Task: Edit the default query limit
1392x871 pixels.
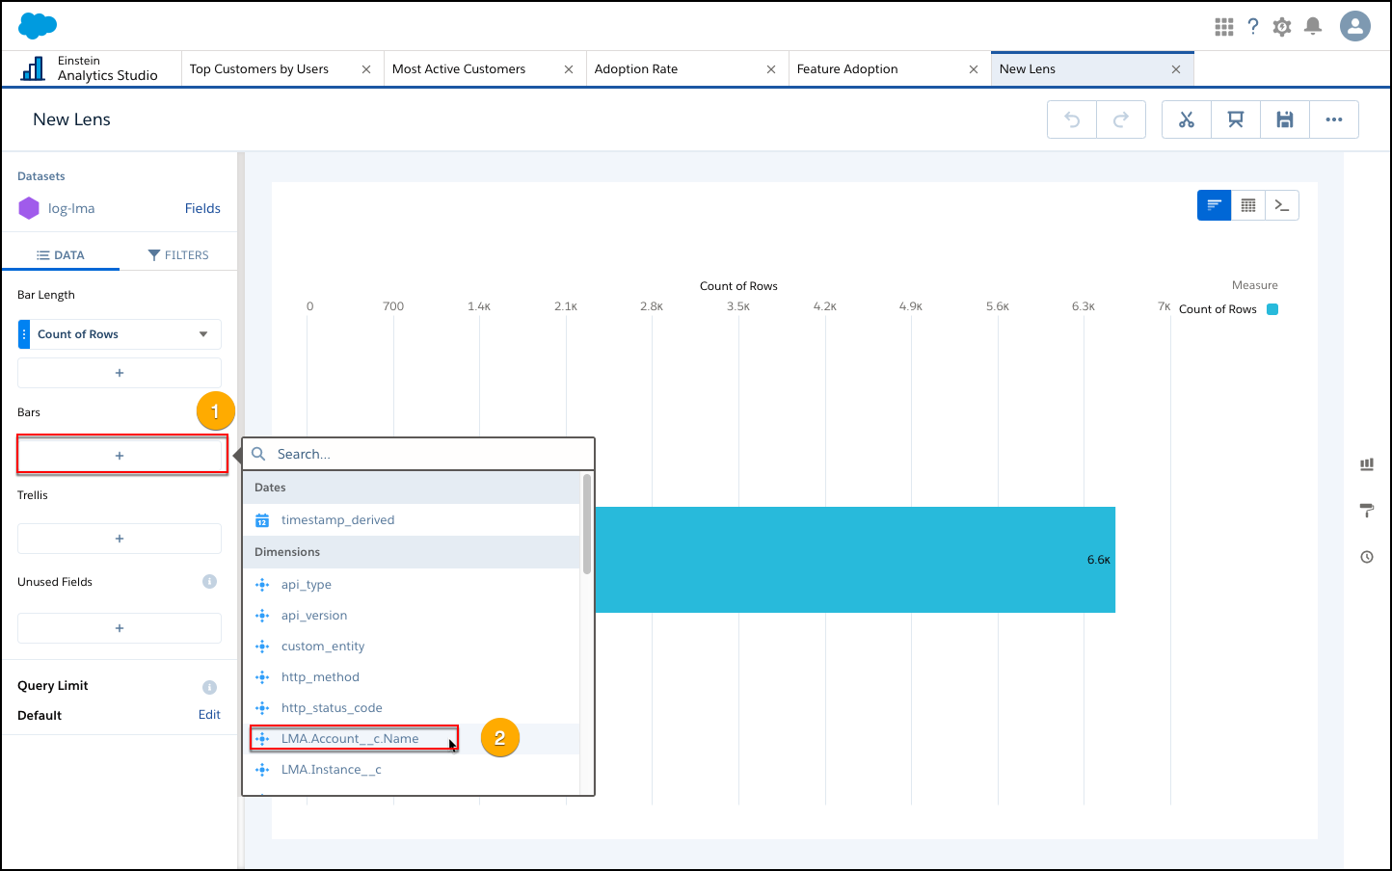Action: (209, 715)
